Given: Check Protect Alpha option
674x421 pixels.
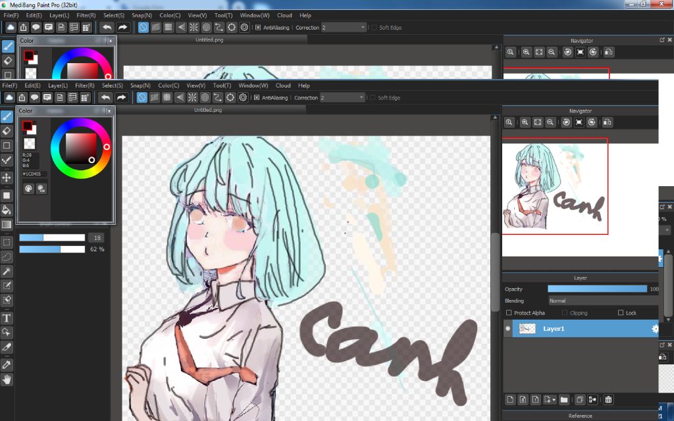Looking at the screenshot, I should 509,312.
